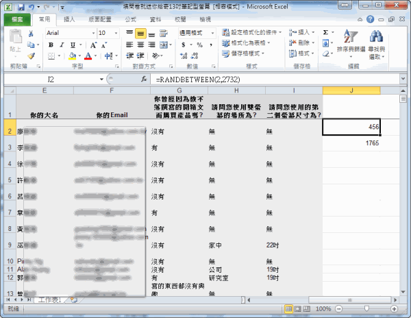The image size is (411, 318).
Task: Click the Copy icon in clipboard group
Action: 31,45
